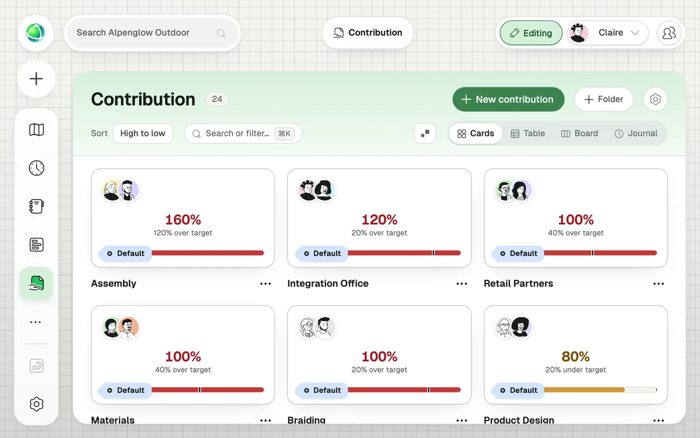Click the layout squares icon beside Cards
The image size is (700, 438).
(425, 133)
